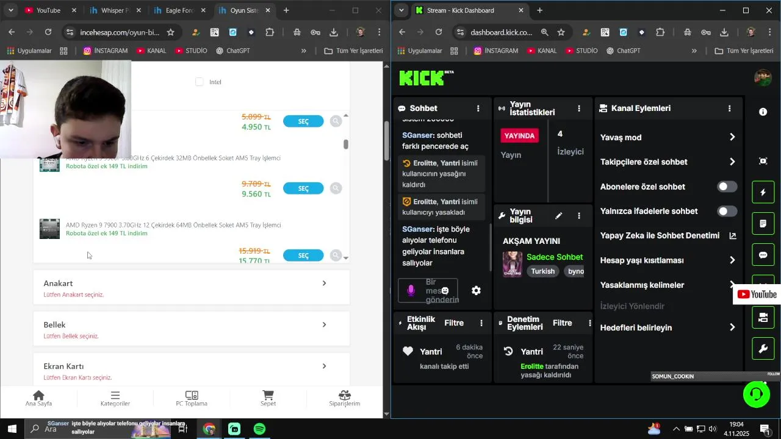This screenshot has width=781, height=439.
Task: Click the processor list scrollbar thumb
Action: tap(346, 145)
